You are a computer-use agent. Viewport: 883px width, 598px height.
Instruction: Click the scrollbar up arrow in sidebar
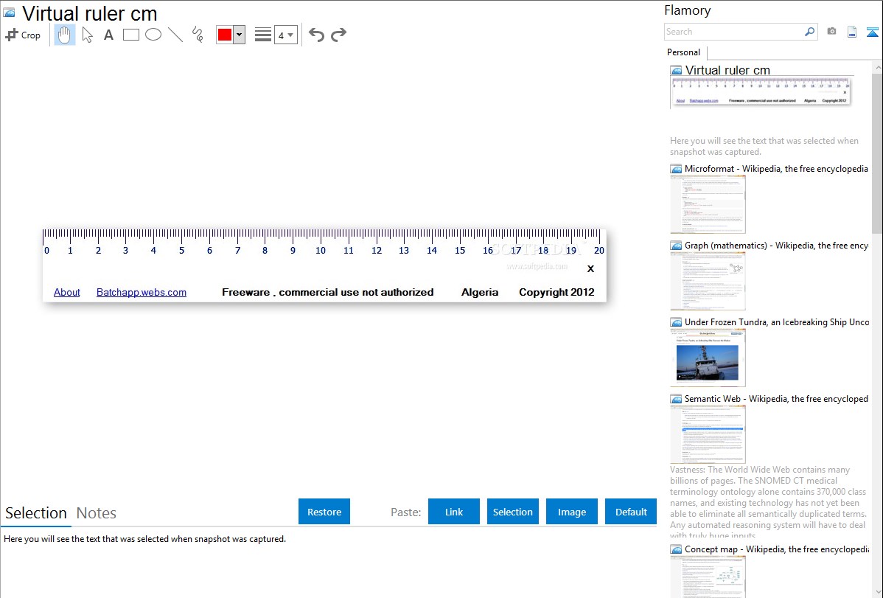(877, 67)
